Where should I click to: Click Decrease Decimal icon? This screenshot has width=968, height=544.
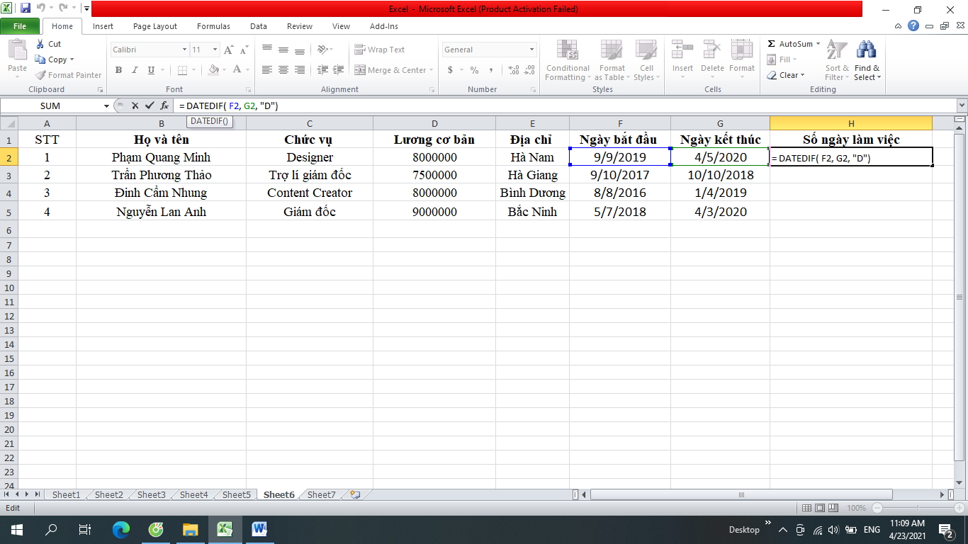529,70
